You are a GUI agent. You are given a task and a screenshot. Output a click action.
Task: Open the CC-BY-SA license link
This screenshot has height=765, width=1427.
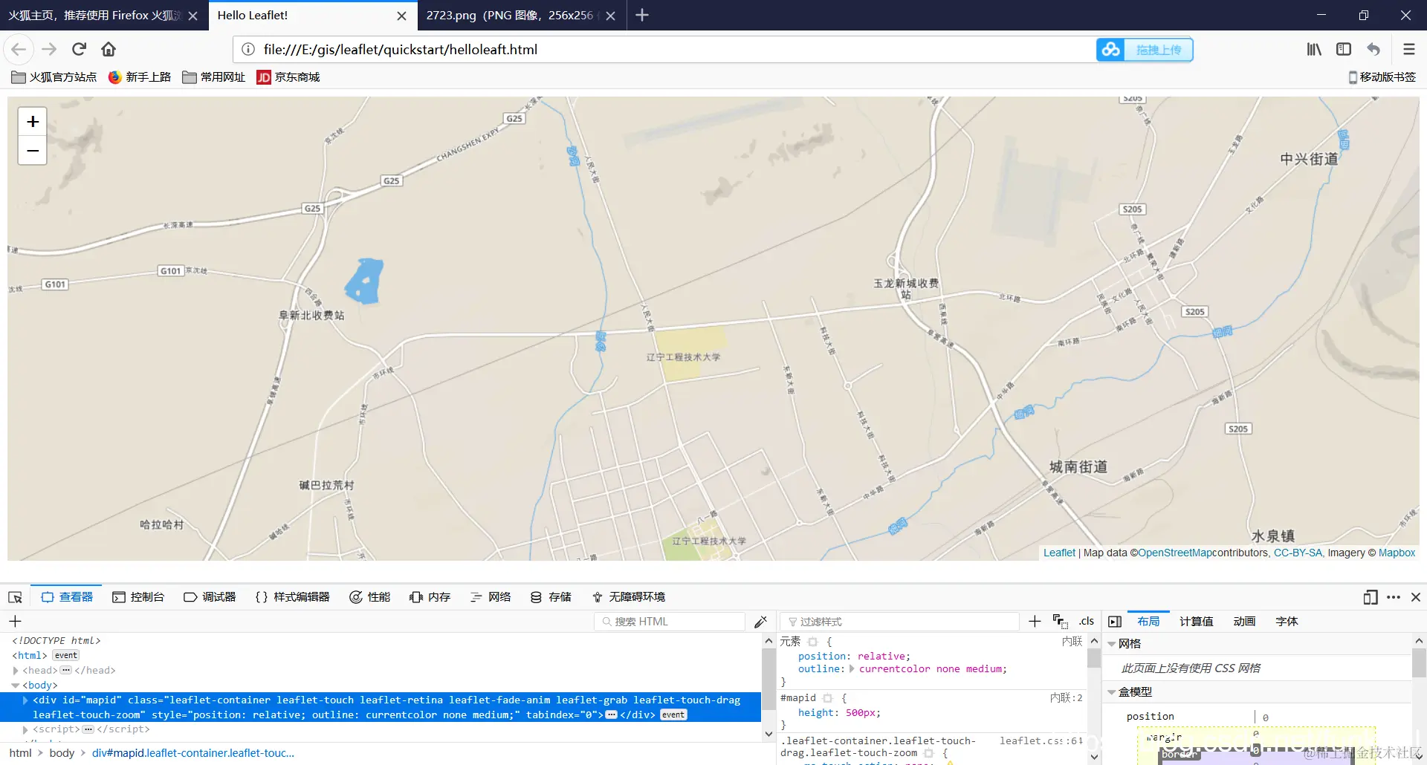click(1298, 553)
